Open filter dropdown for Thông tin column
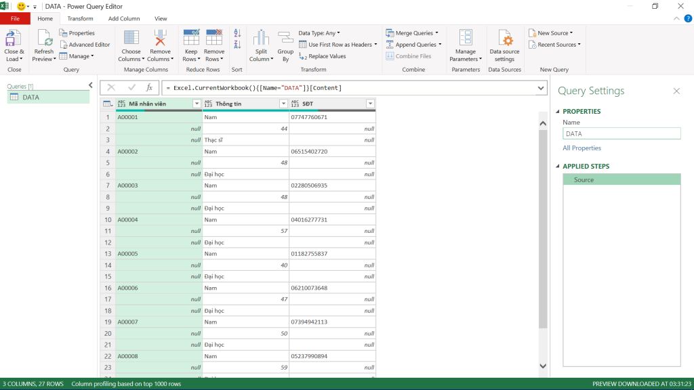This screenshot has width=694, height=390. coord(284,104)
